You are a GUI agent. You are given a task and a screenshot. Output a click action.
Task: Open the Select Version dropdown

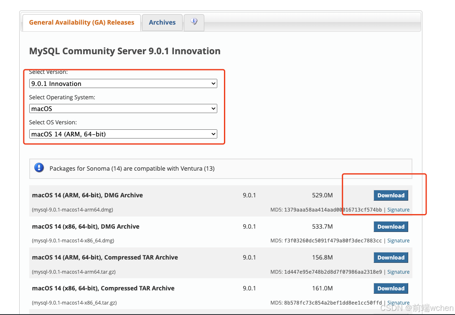(123, 83)
